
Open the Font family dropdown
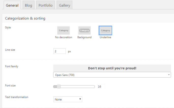pos(112,75)
